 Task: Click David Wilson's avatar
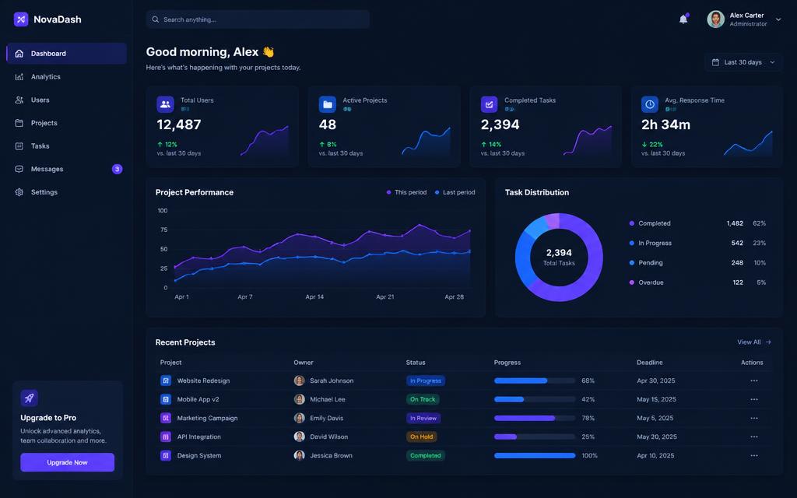tap(300, 437)
